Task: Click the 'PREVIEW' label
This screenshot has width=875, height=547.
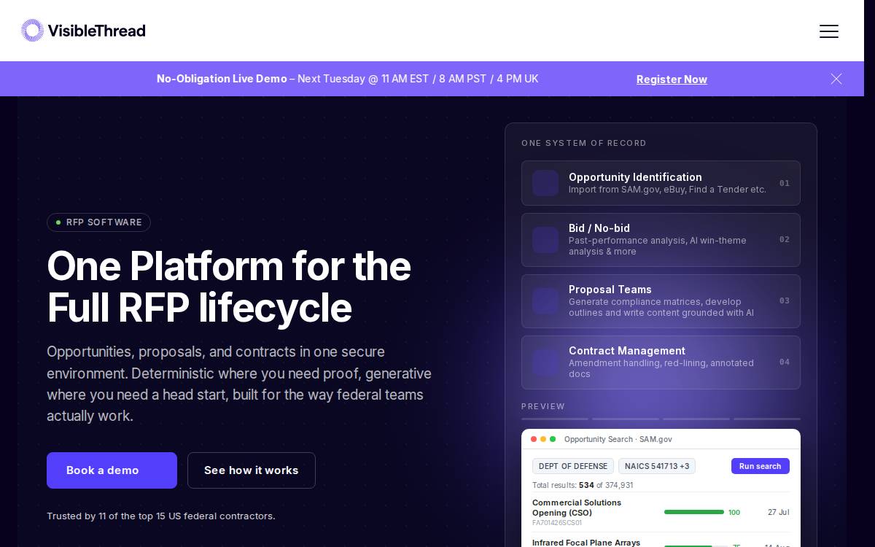Action: click(x=543, y=406)
